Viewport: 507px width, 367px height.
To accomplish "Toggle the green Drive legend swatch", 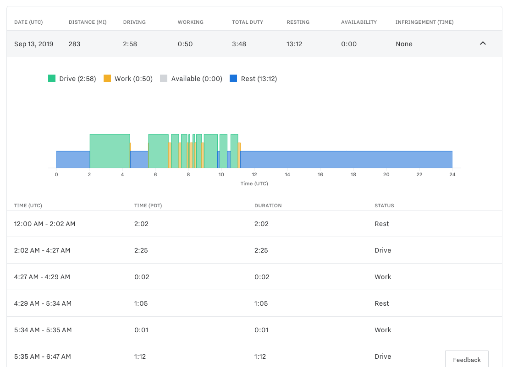I will (x=52, y=79).
